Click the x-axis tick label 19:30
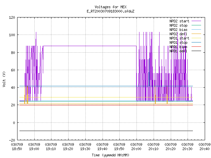Image resolution: width=211 pixels, height=158 pixels. (85, 149)
